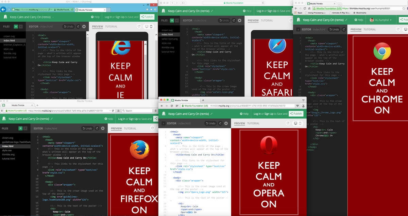Open editor settings gear in Safari window

[239, 20]
